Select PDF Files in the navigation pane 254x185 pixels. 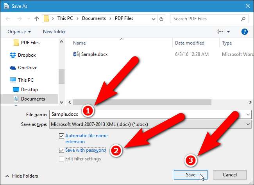pyautogui.click(x=30, y=43)
